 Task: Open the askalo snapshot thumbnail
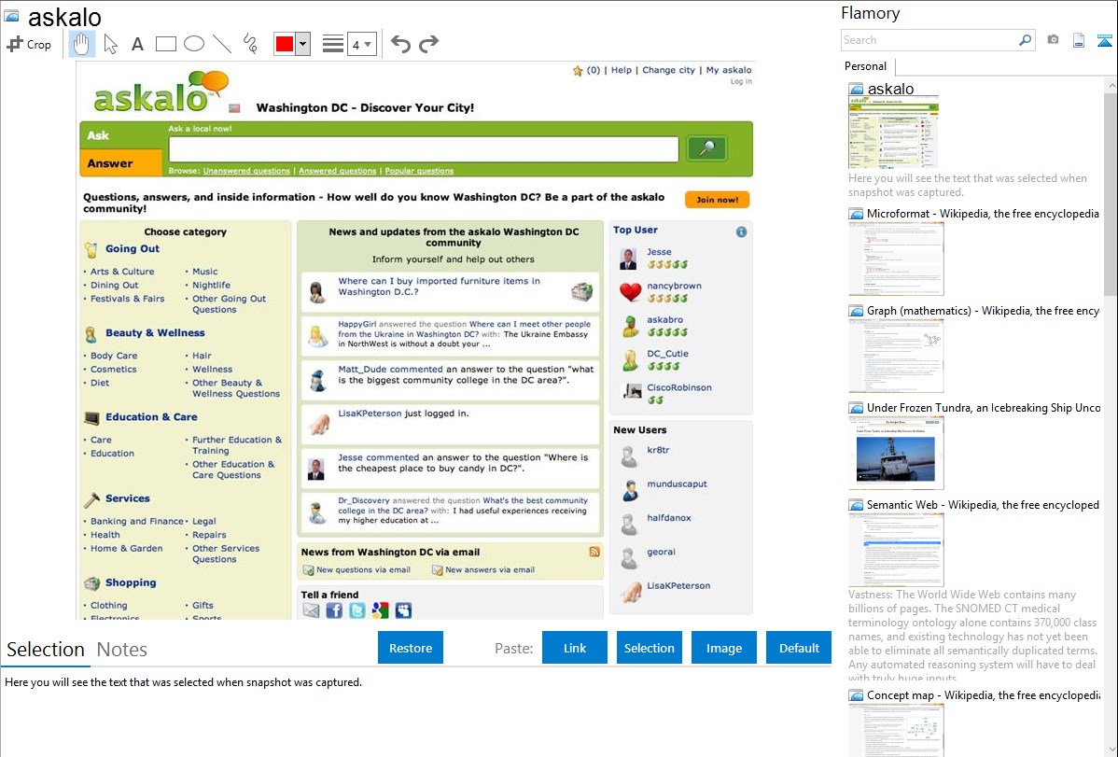[893, 132]
